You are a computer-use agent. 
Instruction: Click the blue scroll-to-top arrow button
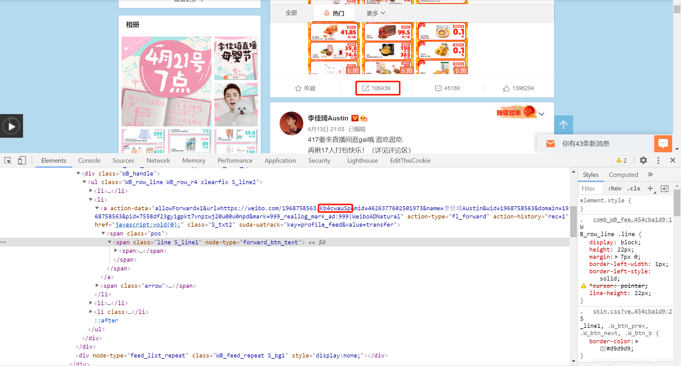(x=563, y=125)
